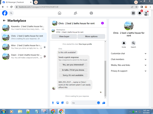Click Chris's avatar beside last message
Viewport: 153px width, 114px height.
54,88
